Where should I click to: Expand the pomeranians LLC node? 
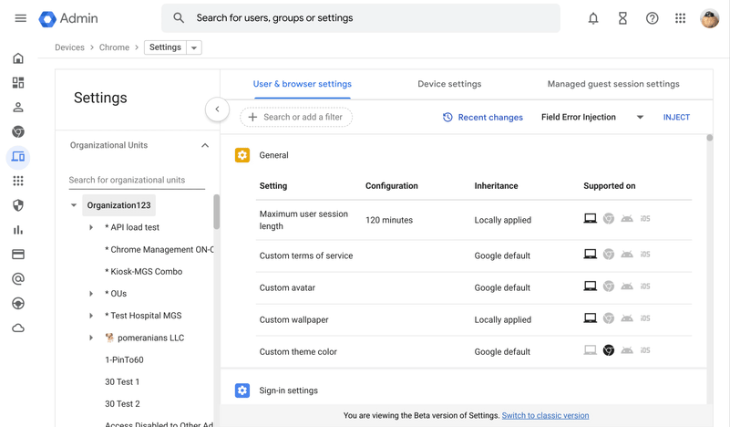point(91,338)
